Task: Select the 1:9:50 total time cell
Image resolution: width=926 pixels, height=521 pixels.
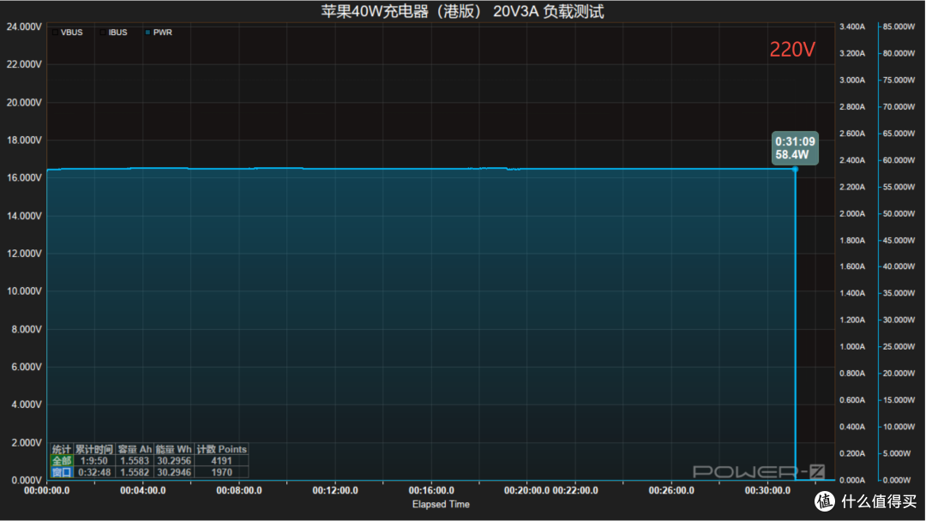Action: click(x=94, y=461)
